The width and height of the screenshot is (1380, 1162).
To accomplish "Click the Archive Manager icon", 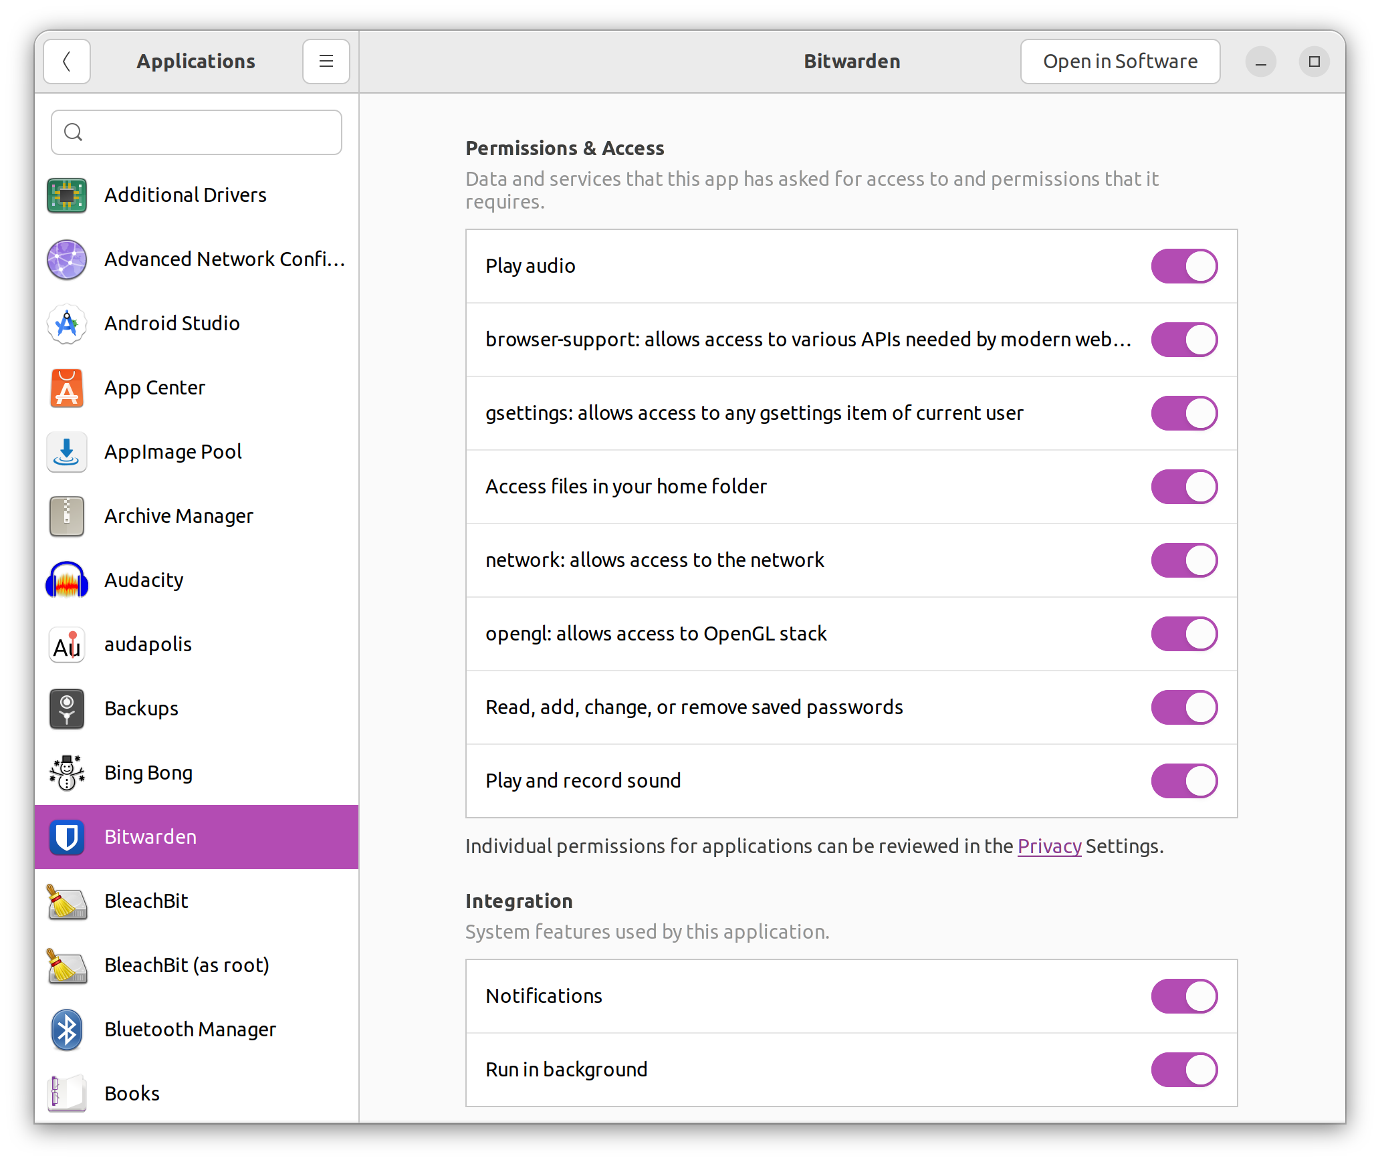I will pos(67,516).
